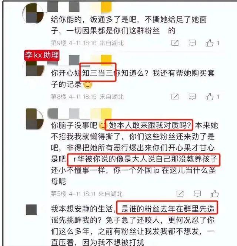The width and height of the screenshot is (237, 246).
Task: Like the 8th floor comment
Action: [210, 96]
